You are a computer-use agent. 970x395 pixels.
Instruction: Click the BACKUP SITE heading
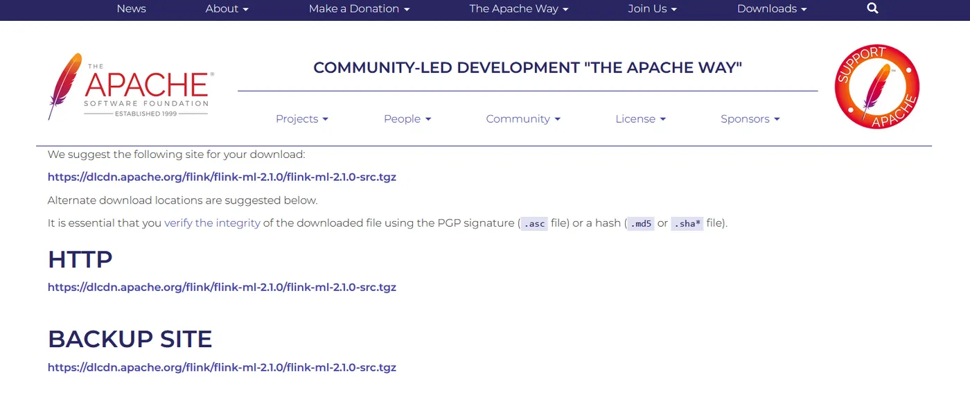(130, 339)
